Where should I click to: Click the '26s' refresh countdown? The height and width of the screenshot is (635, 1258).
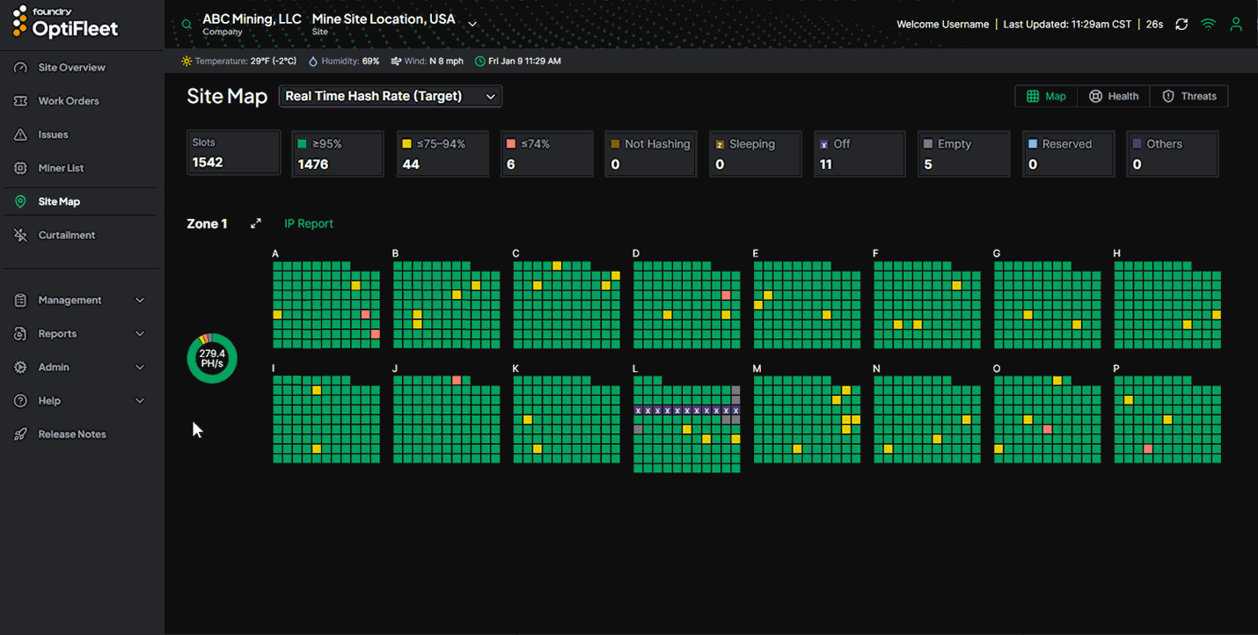1154,25
